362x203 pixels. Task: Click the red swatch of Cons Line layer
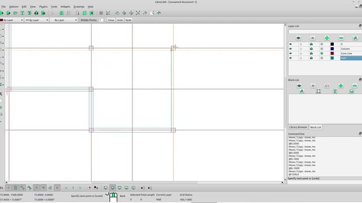332,54
